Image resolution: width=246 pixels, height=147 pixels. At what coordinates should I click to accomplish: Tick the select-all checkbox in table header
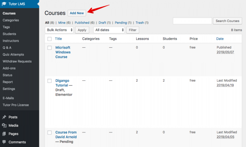click(x=50, y=39)
